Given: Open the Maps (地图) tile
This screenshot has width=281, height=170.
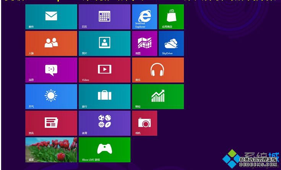Looking at the screenshot, I should point(145,43).
